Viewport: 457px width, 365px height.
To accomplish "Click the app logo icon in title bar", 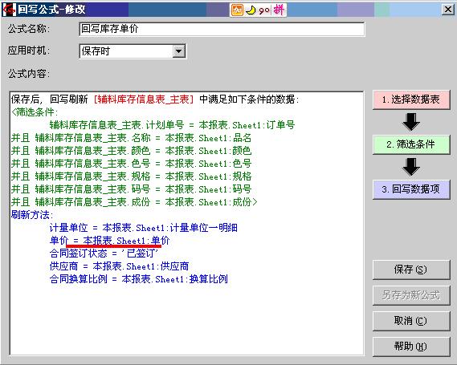I will (x=9, y=10).
